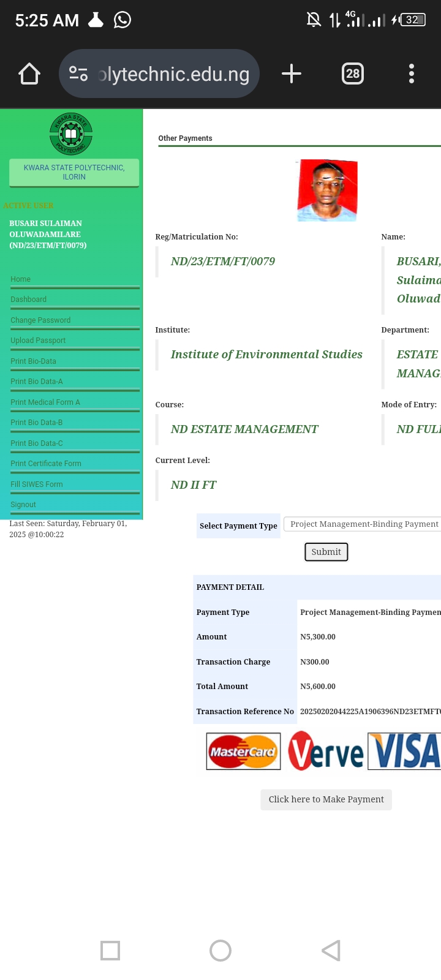Tap the Kwara State Polytechnic logo
The height and width of the screenshot is (980, 441).
[71, 134]
